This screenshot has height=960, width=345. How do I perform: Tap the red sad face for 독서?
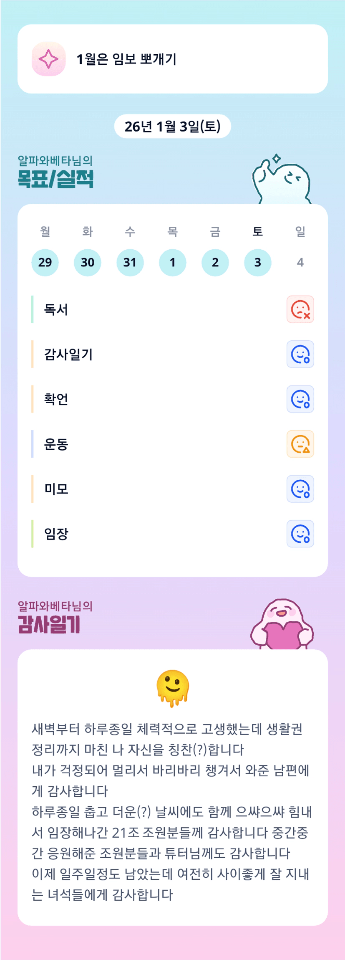(300, 309)
